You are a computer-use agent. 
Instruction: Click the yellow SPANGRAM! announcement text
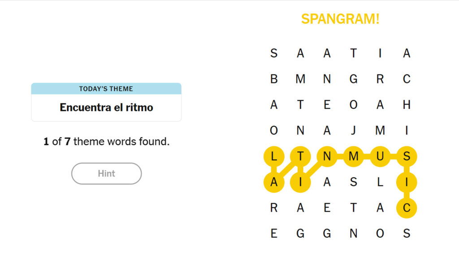click(x=341, y=19)
